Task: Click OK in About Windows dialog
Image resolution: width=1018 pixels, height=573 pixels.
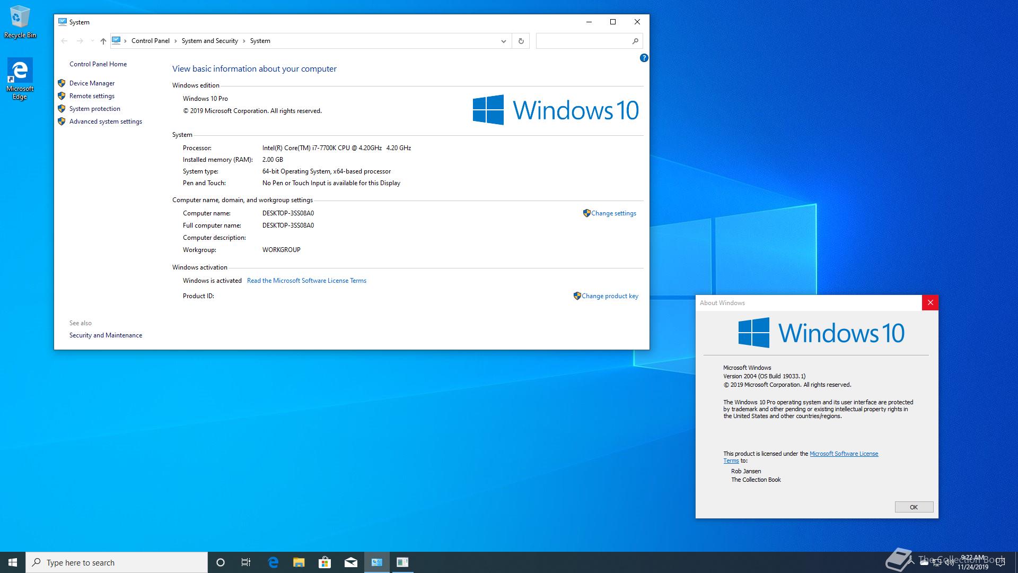Action: coord(914,507)
